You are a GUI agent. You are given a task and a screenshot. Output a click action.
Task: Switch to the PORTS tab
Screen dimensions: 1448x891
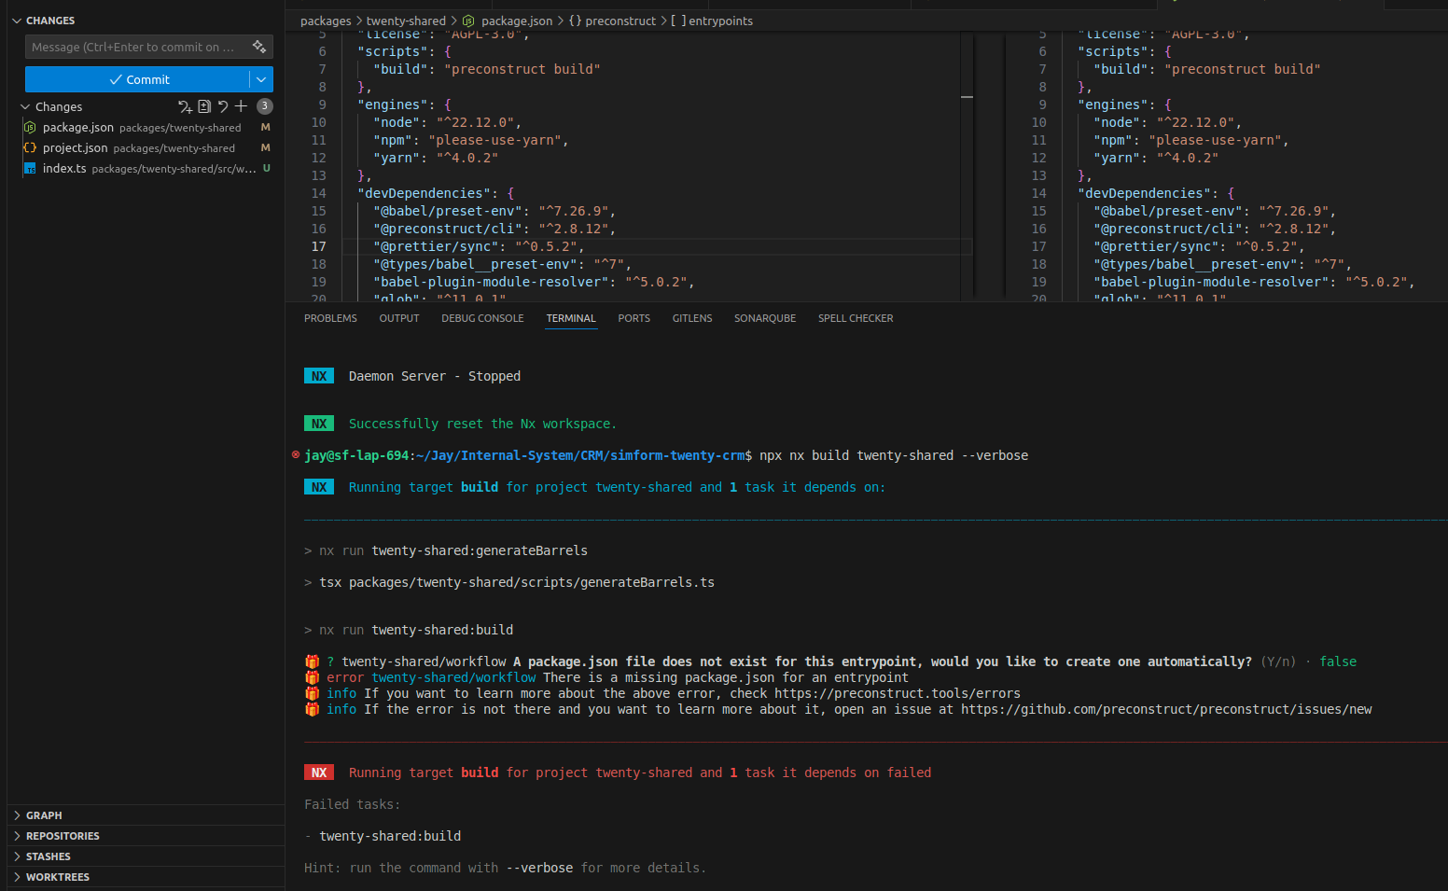click(x=633, y=318)
